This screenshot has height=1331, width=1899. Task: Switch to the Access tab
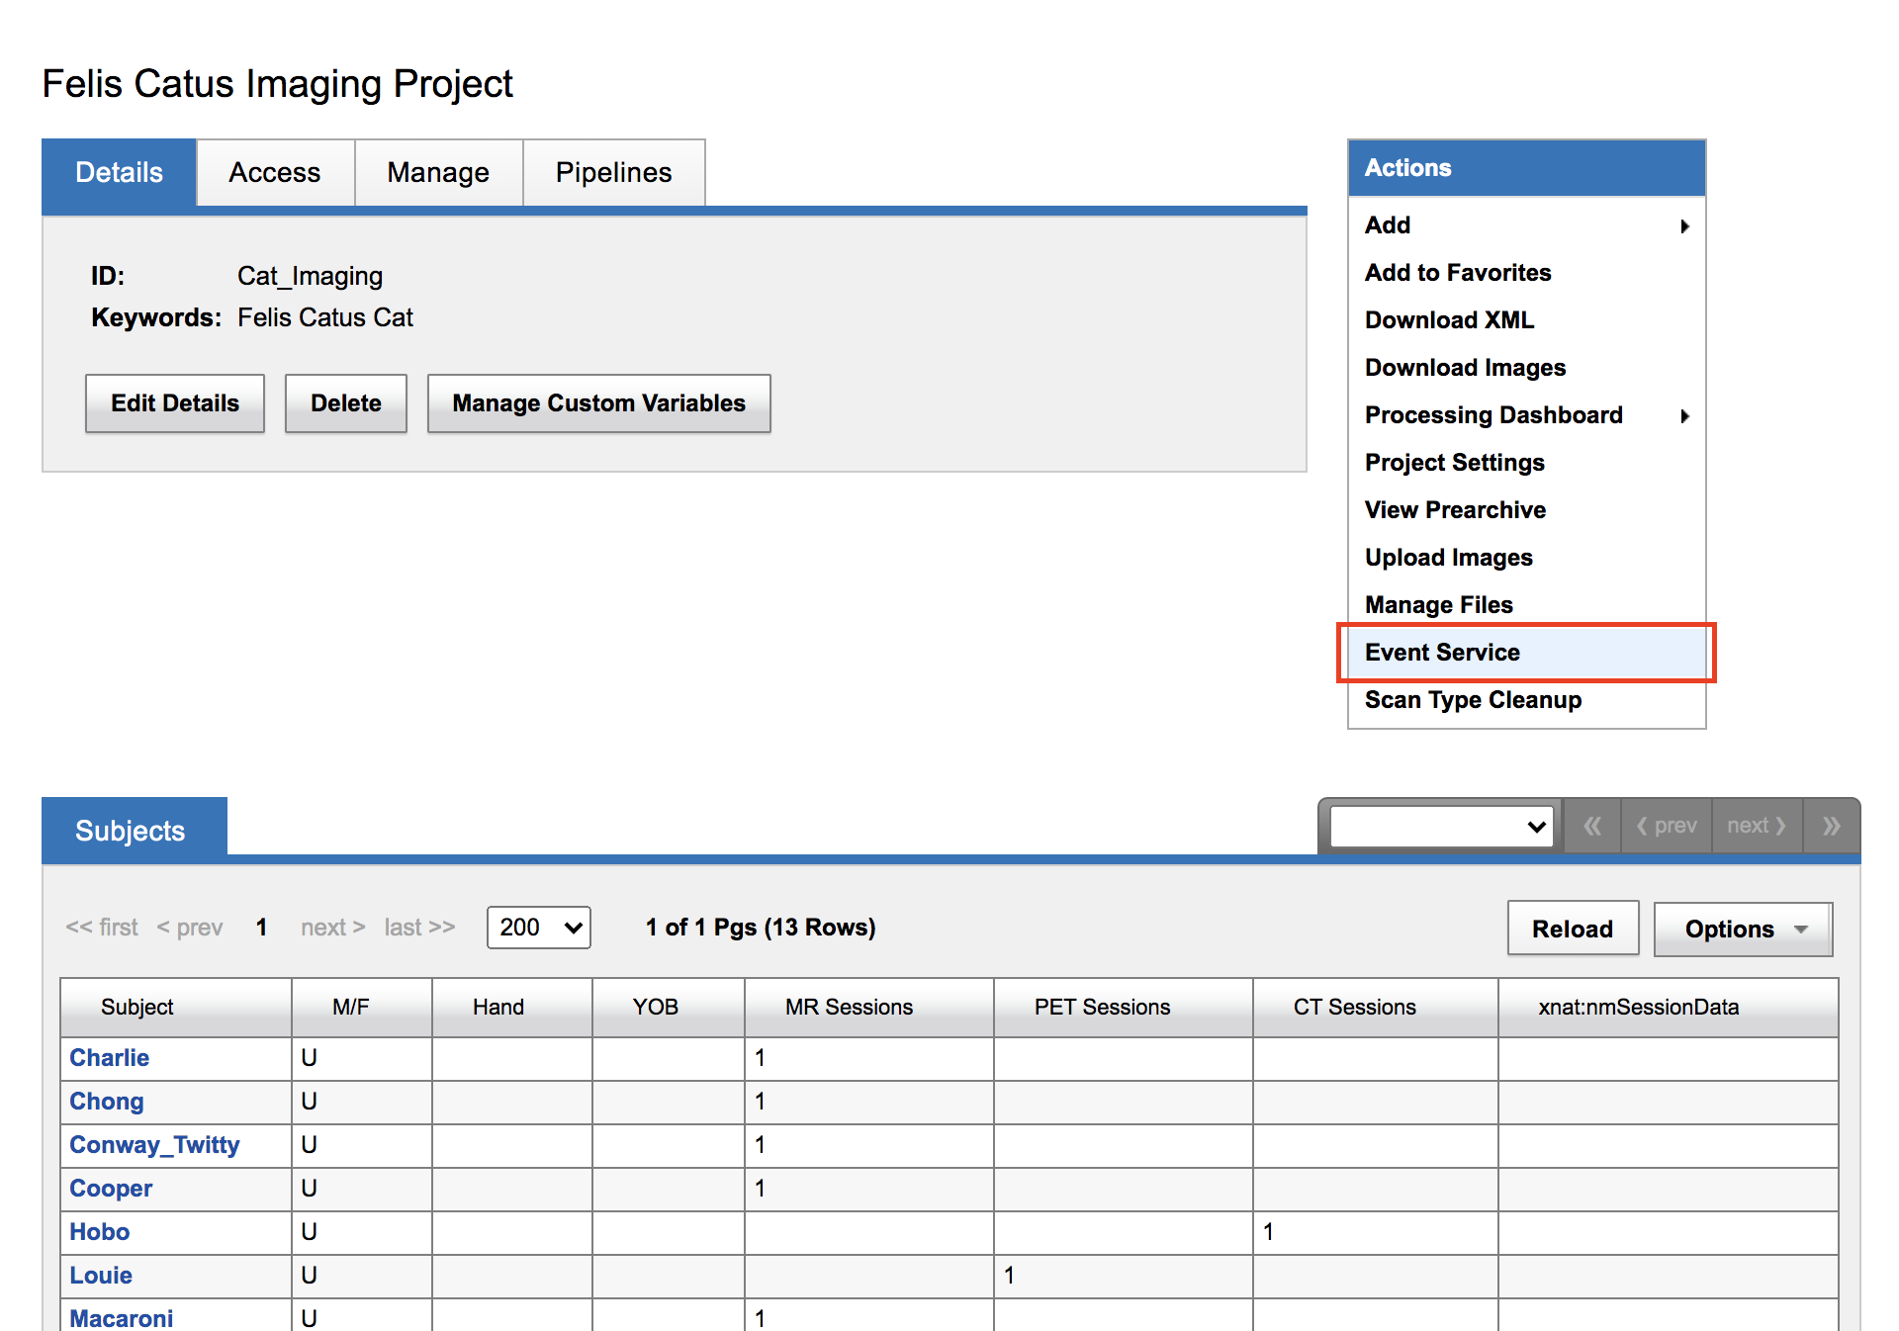click(x=275, y=173)
